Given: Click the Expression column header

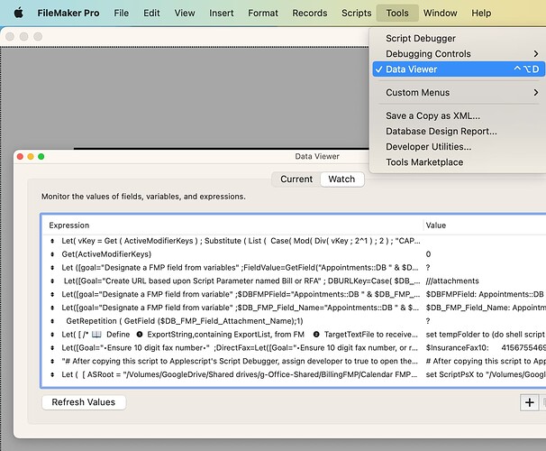Looking at the screenshot, I should 69,225.
